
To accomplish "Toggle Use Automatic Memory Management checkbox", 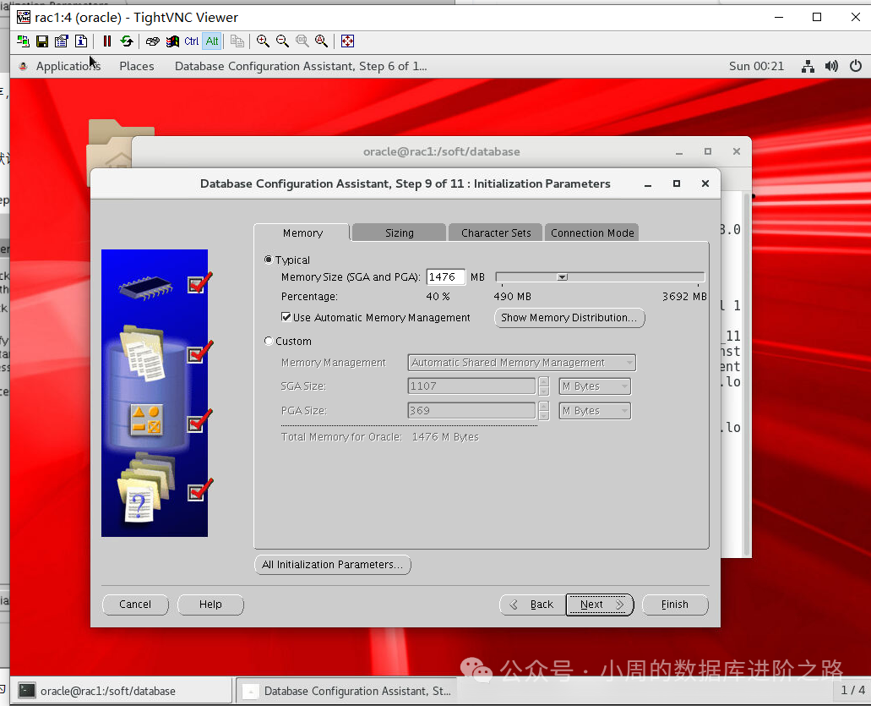I will click(286, 317).
